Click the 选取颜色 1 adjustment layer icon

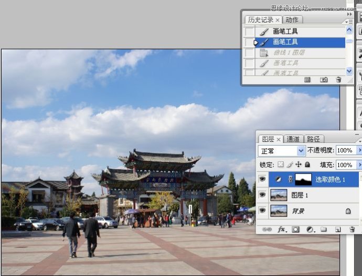point(279,179)
